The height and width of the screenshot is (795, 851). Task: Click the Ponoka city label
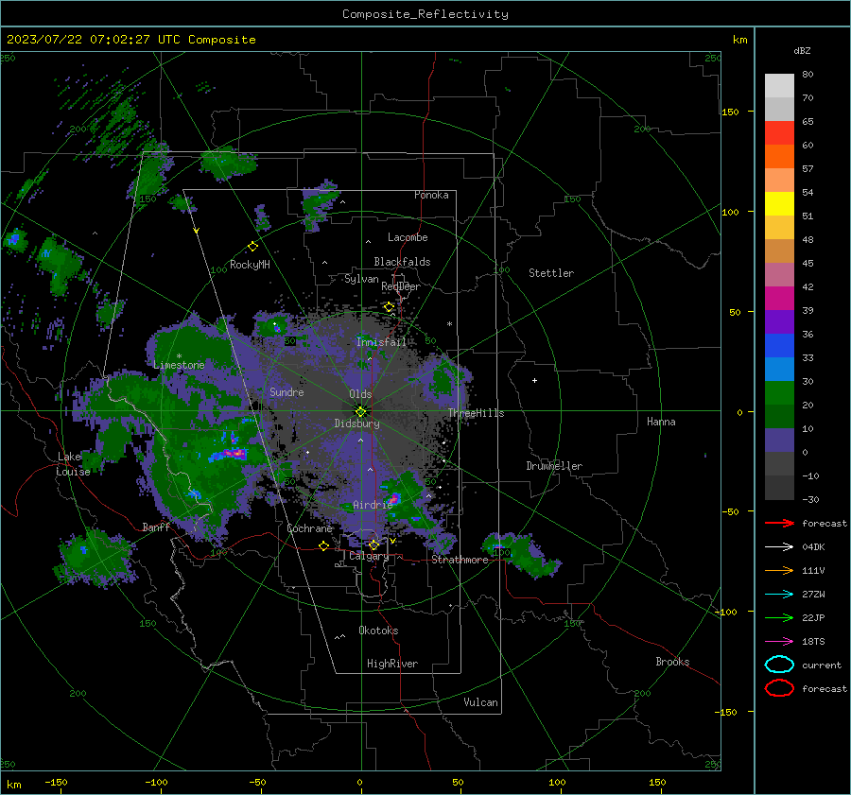[x=431, y=195]
